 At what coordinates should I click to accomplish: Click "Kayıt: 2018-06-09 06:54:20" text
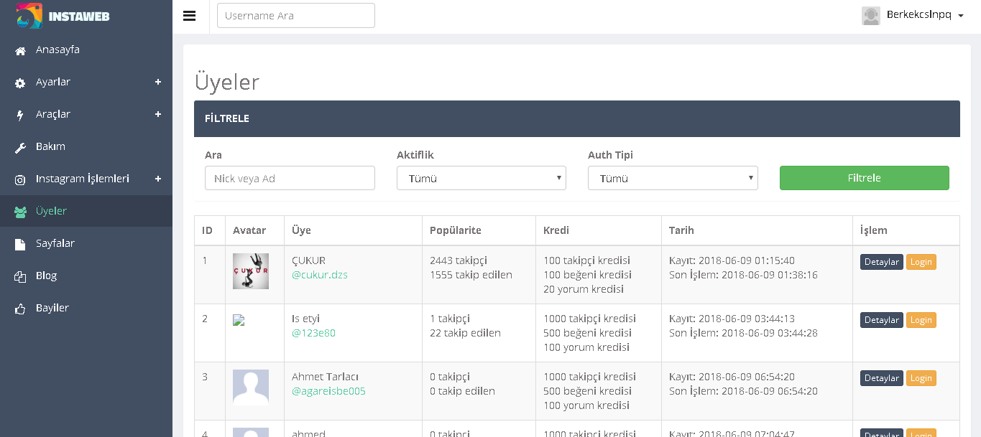click(732, 377)
